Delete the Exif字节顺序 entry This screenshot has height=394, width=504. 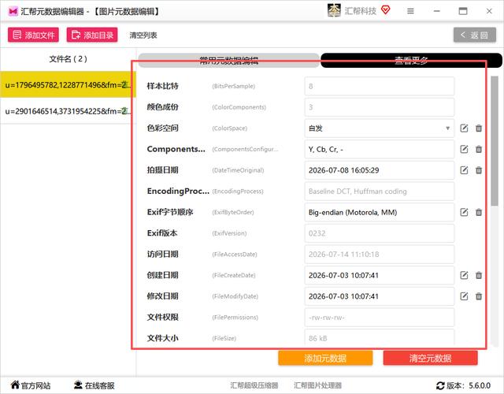(479, 212)
